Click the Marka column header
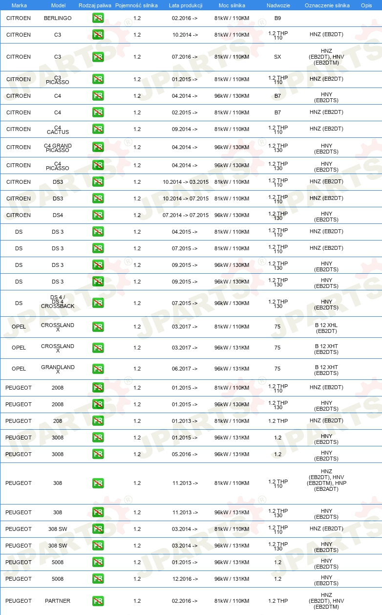Viewport: 382px width, 615px height. tap(19, 5)
